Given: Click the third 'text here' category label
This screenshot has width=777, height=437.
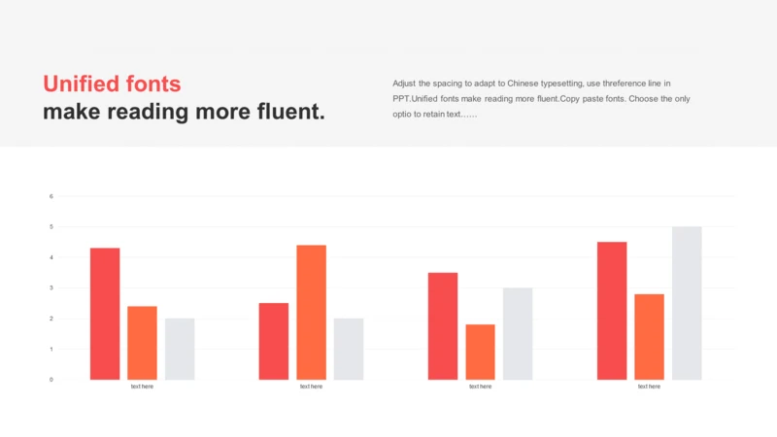Looking at the screenshot, I should [480, 387].
